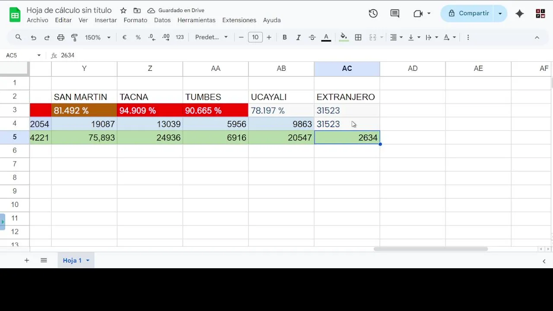
Task: Increase decimal places
Action: (166, 38)
